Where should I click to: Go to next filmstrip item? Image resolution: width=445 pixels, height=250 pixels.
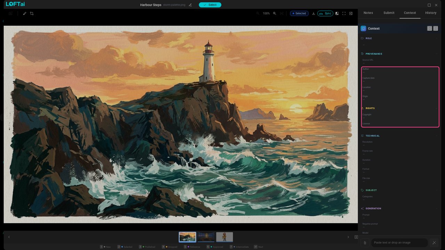[x=348, y=237]
